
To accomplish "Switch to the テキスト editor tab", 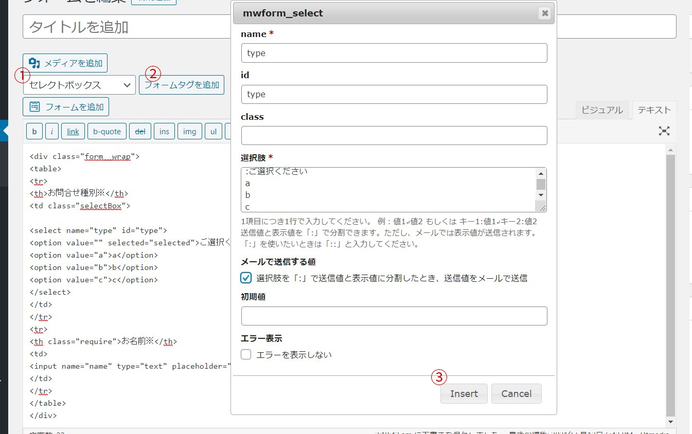I will click(x=654, y=110).
